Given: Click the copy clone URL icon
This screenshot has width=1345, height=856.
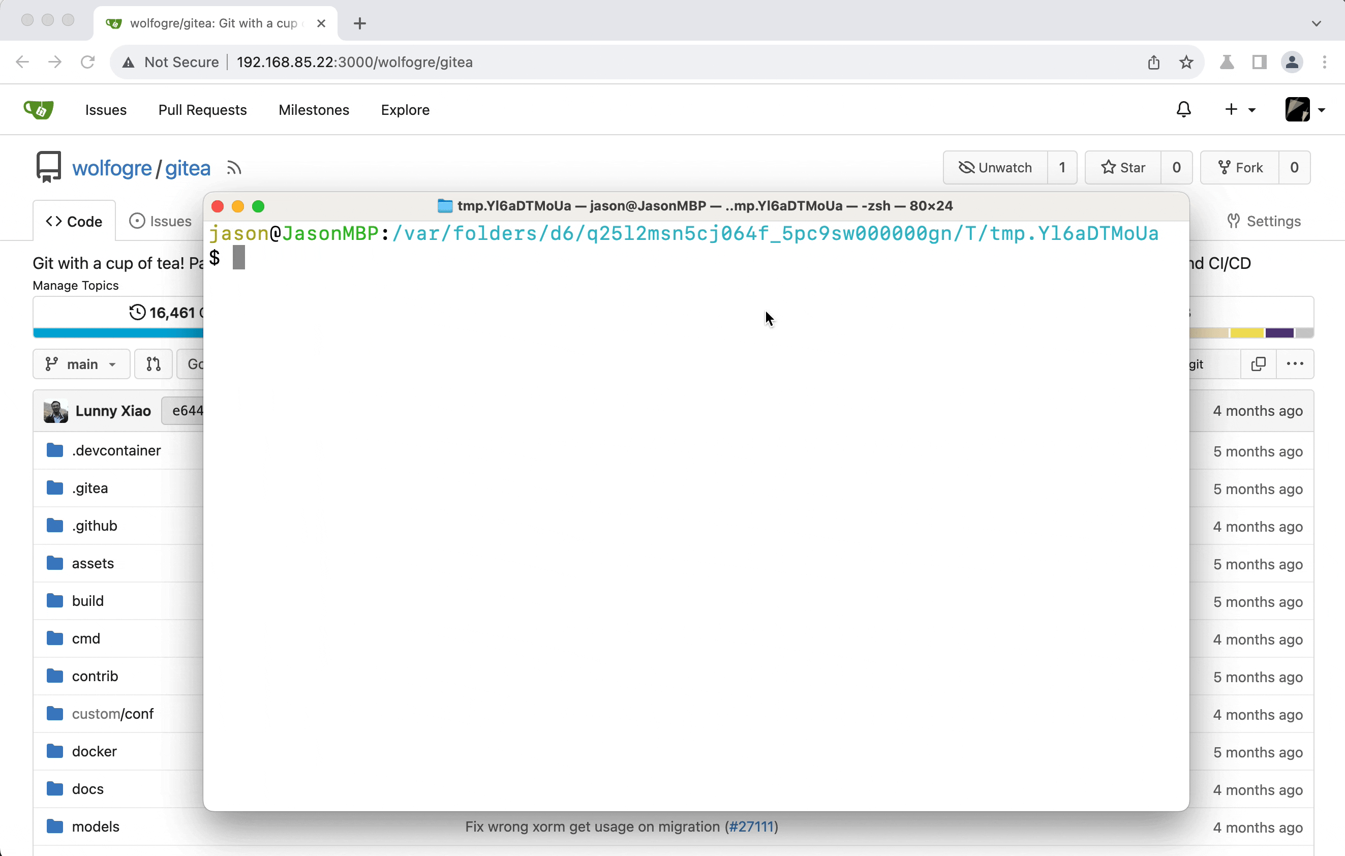Looking at the screenshot, I should pyautogui.click(x=1258, y=363).
